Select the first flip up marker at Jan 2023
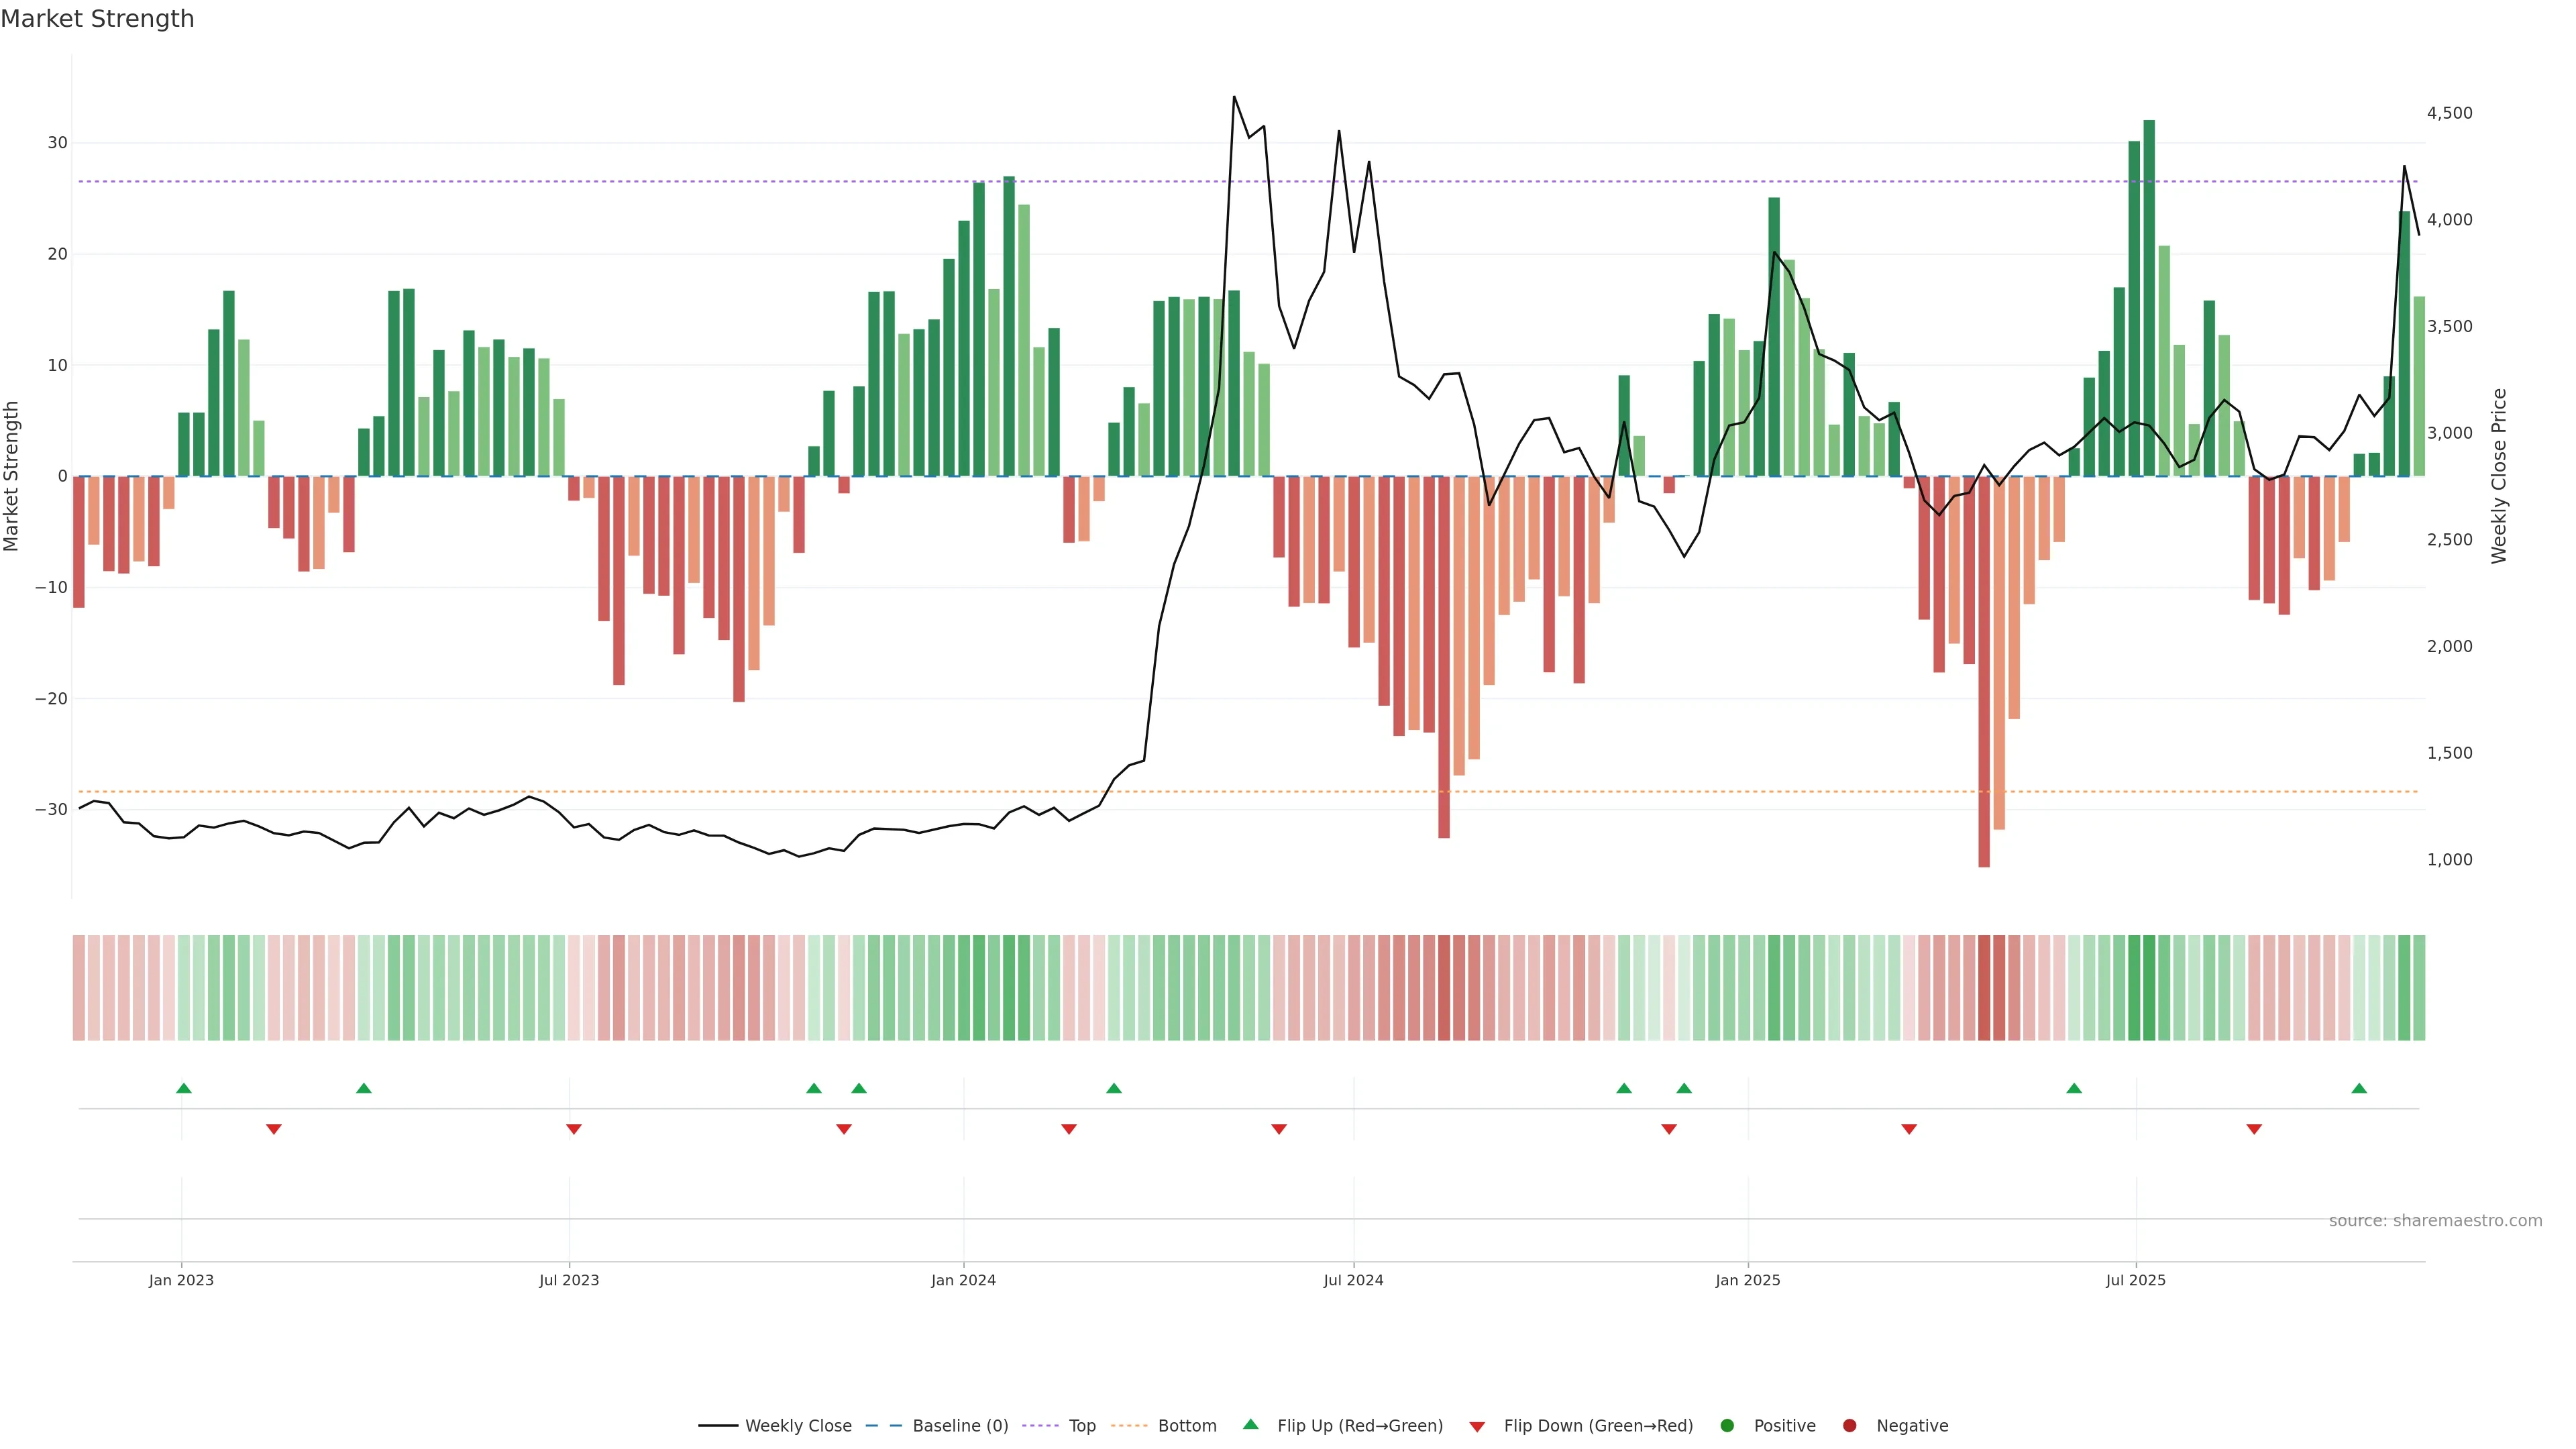2576x1449 pixels. click(x=184, y=1088)
